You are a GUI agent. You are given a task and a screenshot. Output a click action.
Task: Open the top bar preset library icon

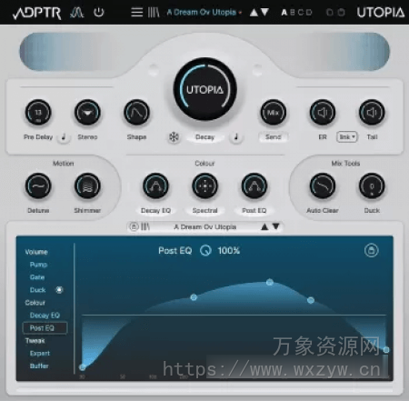click(x=154, y=13)
